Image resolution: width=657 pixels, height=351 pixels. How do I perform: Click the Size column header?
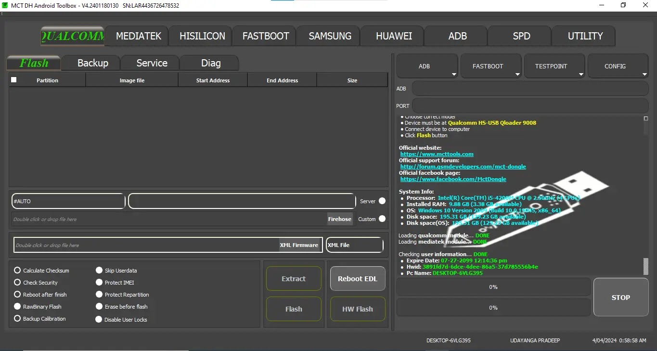click(352, 80)
